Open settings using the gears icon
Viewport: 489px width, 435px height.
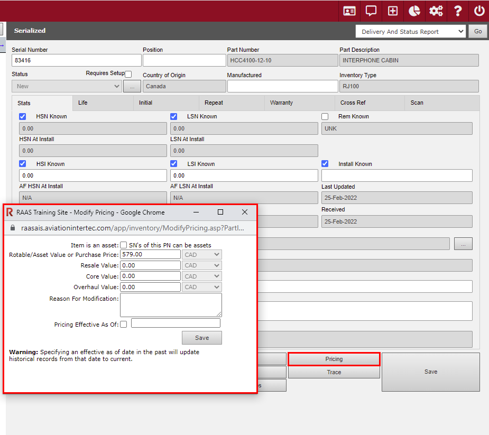pos(436,11)
